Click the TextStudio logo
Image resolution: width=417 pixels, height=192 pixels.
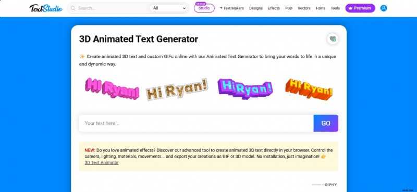(x=46, y=8)
